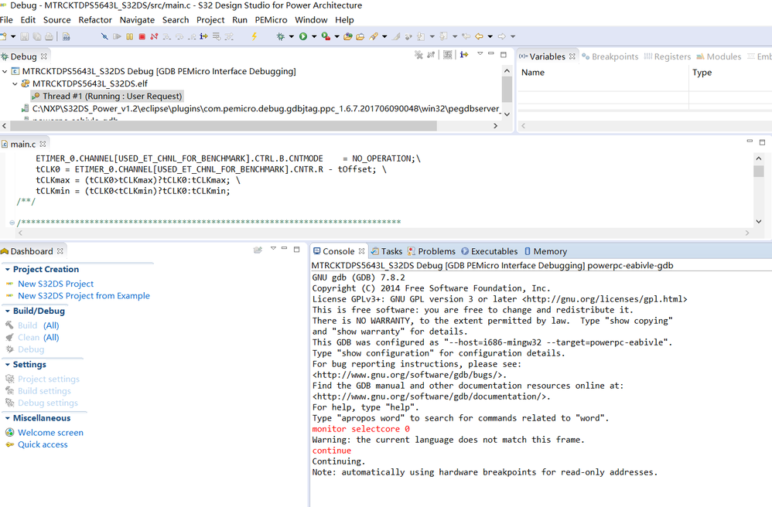This screenshot has height=507, width=772.
Task: Click the editor vertical scrollbar down arrow
Action: point(759,221)
